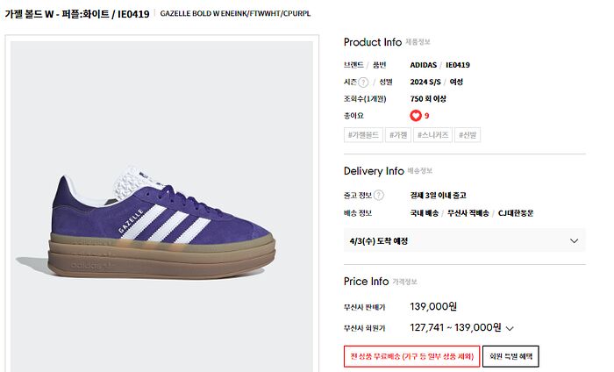Image resolution: width=614 pixels, height=372 pixels.
Task: Click the Product Info section heading
Action: (x=373, y=42)
